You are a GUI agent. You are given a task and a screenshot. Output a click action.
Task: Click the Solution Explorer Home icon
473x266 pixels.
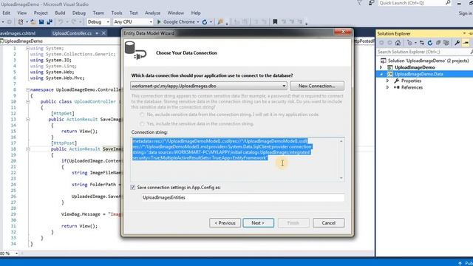tap(398, 43)
